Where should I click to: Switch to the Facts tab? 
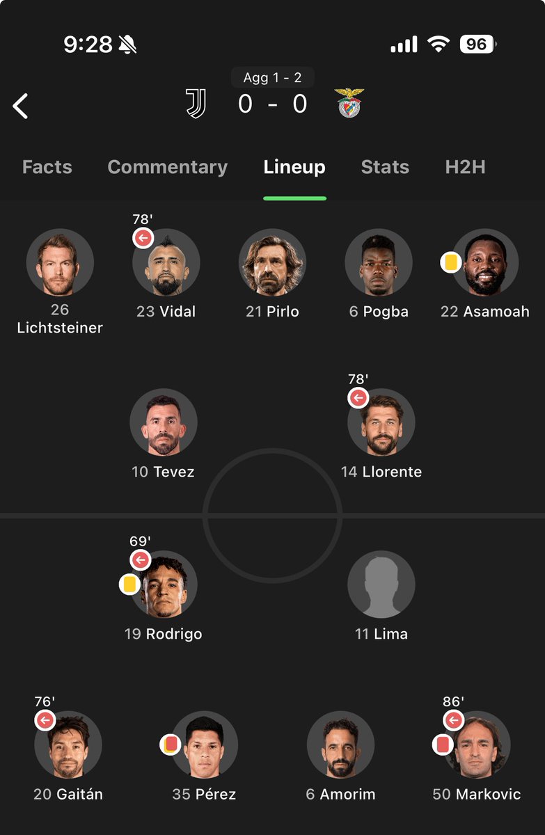tap(47, 167)
